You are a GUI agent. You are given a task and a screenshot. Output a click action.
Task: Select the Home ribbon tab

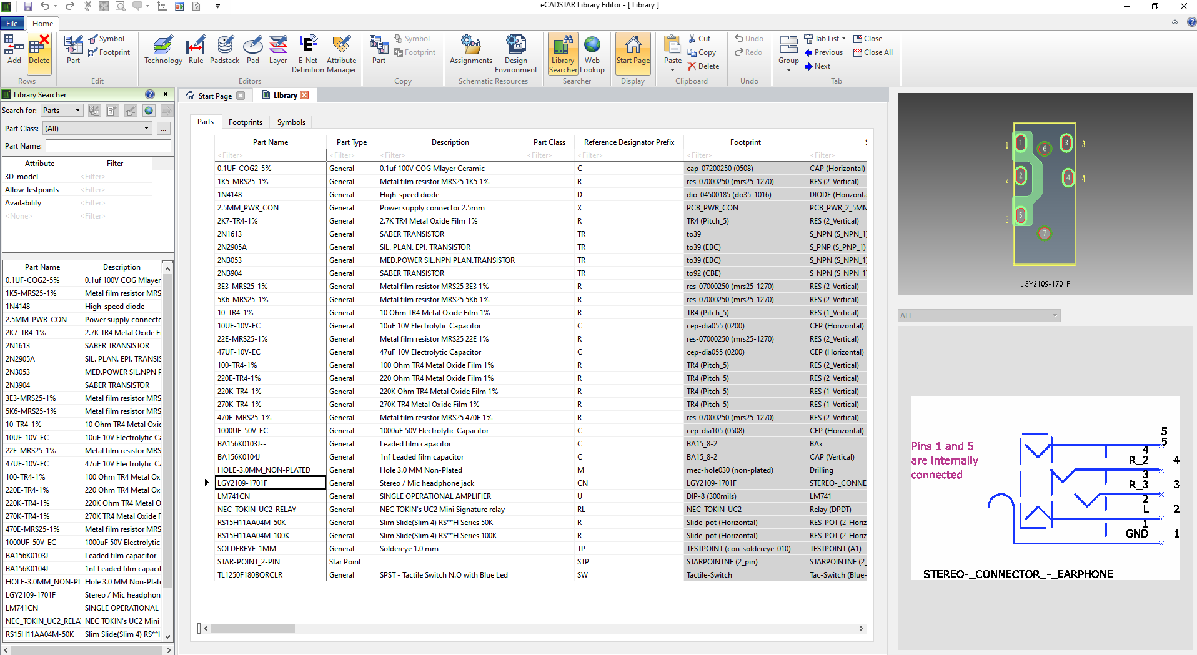[x=42, y=24]
